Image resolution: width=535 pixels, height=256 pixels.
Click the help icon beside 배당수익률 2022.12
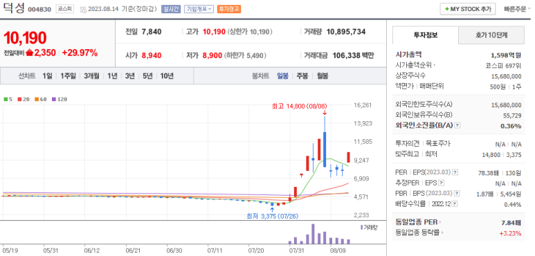tap(455, 204)
